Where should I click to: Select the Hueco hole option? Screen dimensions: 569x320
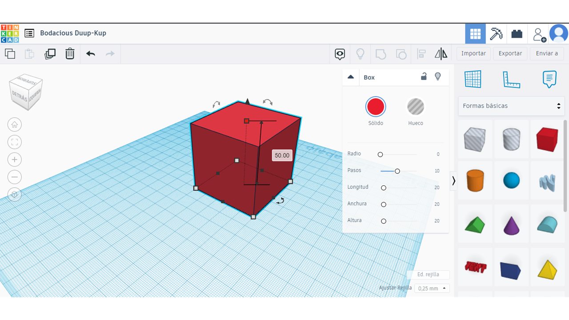point(416,107)
